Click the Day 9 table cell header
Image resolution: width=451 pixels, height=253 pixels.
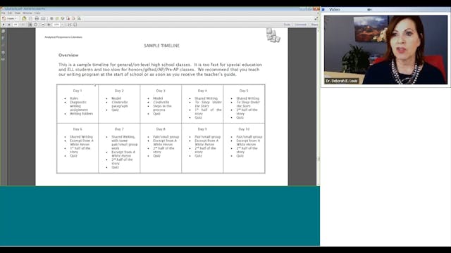tap(202, 129)
